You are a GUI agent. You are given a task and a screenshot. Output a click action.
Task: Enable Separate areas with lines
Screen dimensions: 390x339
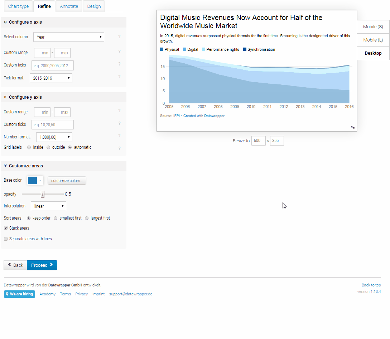pyautogui.click(x=6, y=239)
